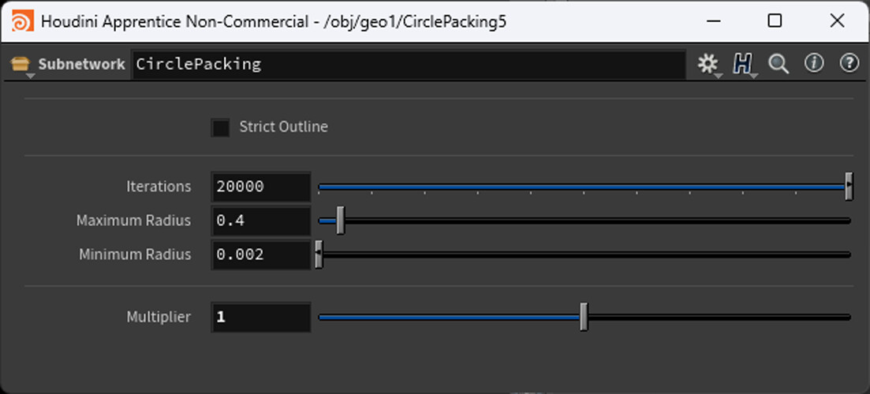Enable the Strict Outline checkbox
870x394 pixels.
point(220,128)
